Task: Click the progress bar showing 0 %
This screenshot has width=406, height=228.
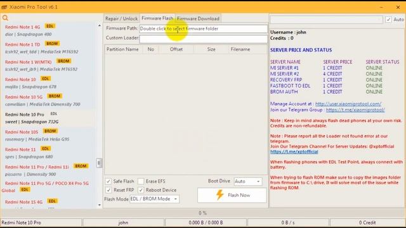Action: 203,213
